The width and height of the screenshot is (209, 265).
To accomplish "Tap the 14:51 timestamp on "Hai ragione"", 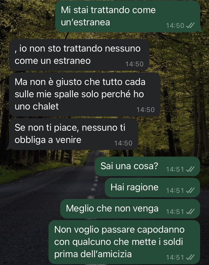I will point(175,191).
